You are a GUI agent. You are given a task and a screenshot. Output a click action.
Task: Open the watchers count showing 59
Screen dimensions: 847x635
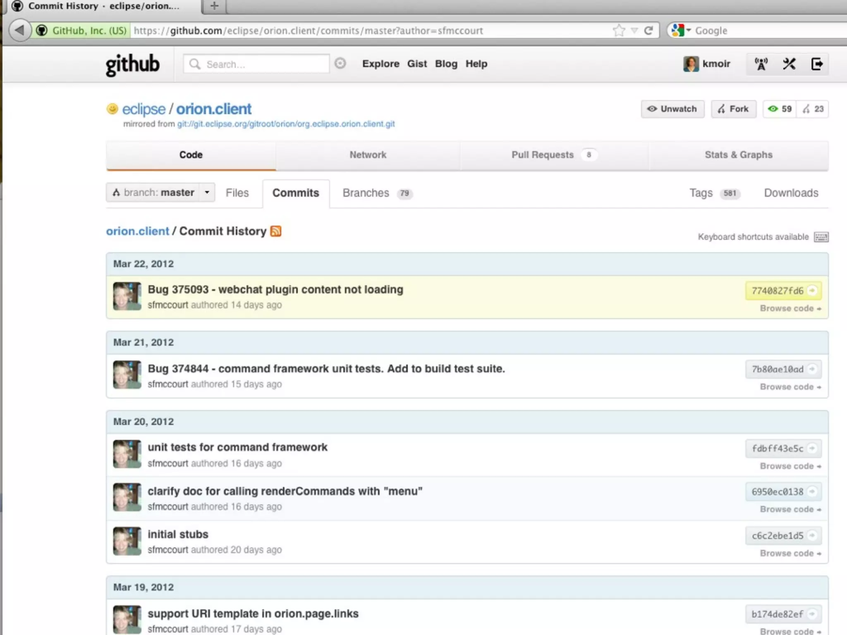point(780,109)
